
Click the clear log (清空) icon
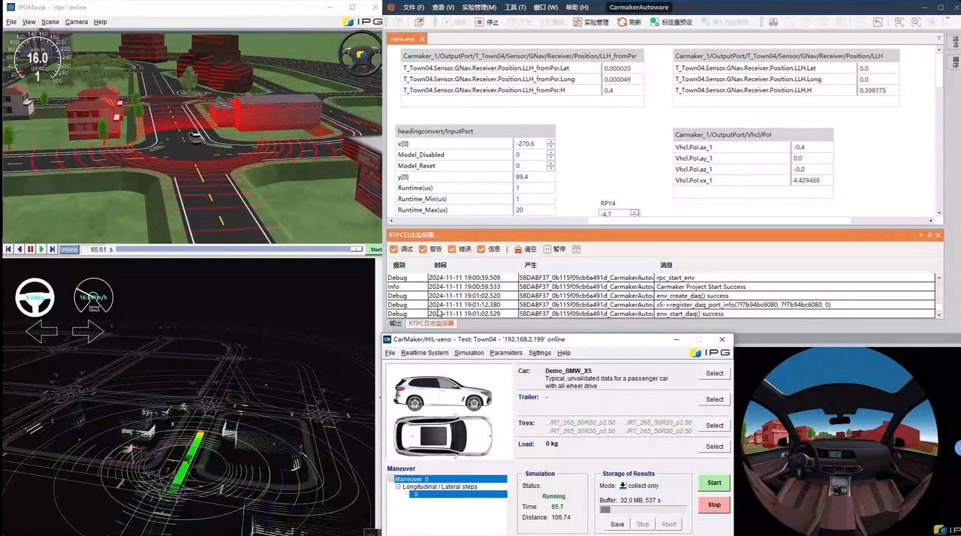[517, 249]
